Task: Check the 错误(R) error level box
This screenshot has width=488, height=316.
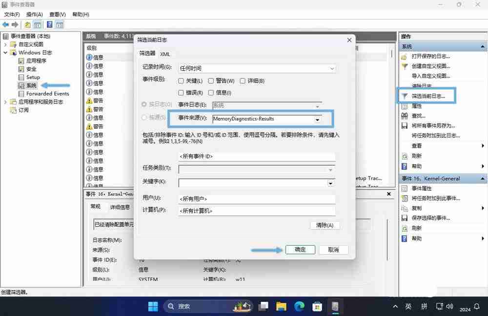Action: [x=181, y=93]
